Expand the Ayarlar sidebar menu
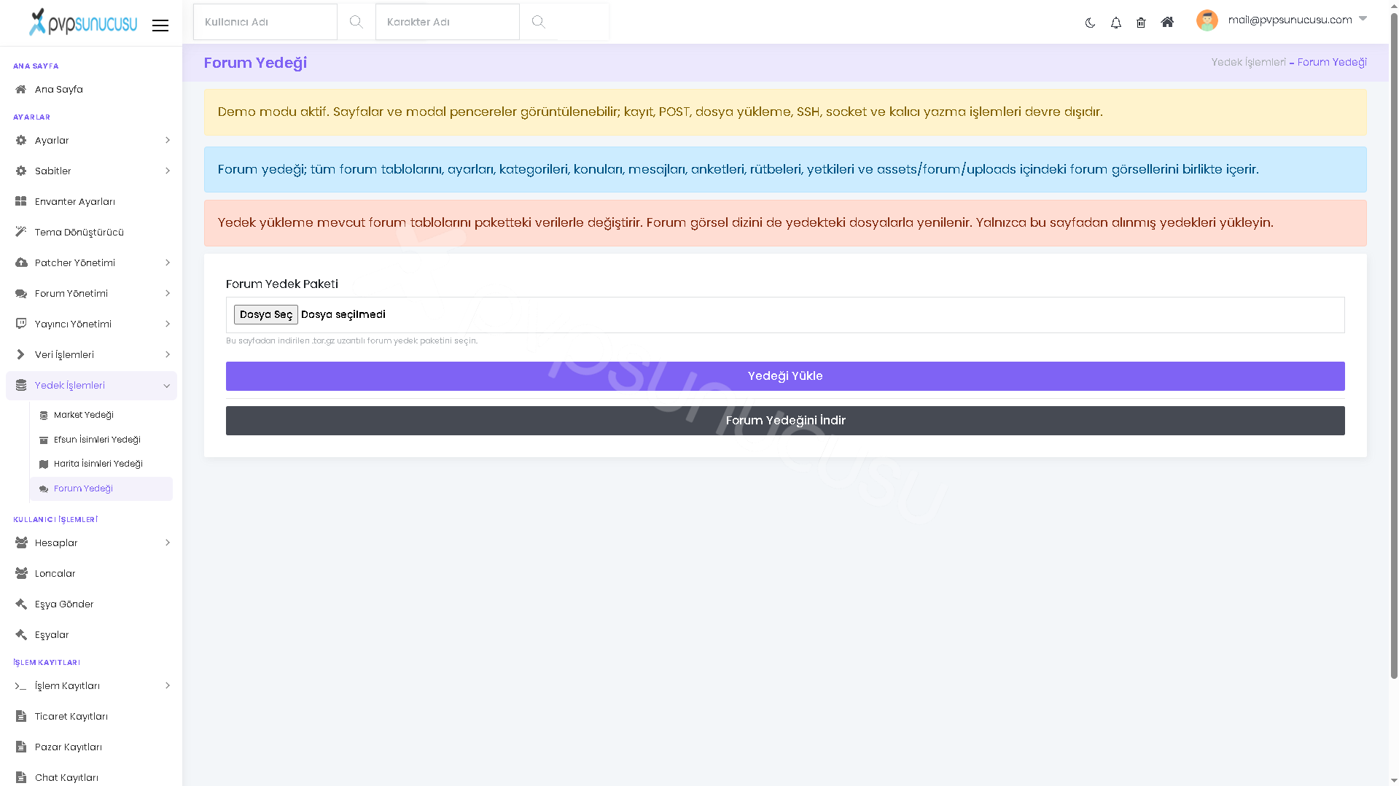Image resolution: width=1399 pixels, height=786 pixels. click(91, 141)
